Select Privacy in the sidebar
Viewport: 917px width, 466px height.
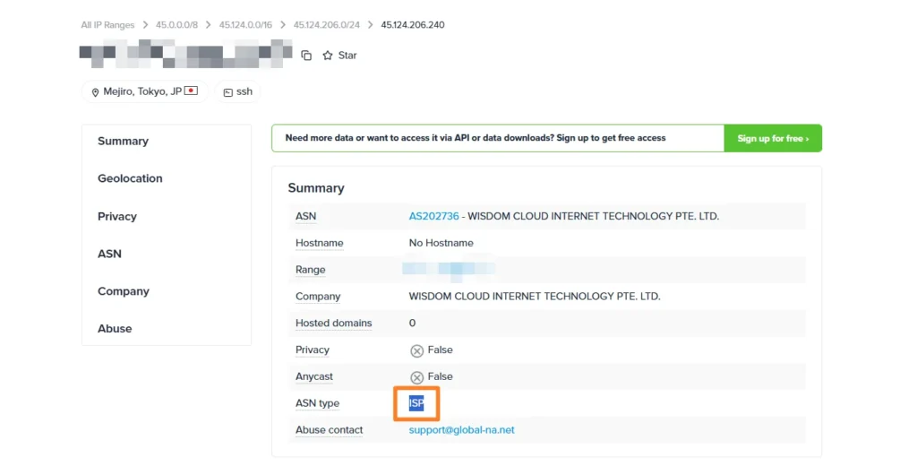(x=117, y=217)
